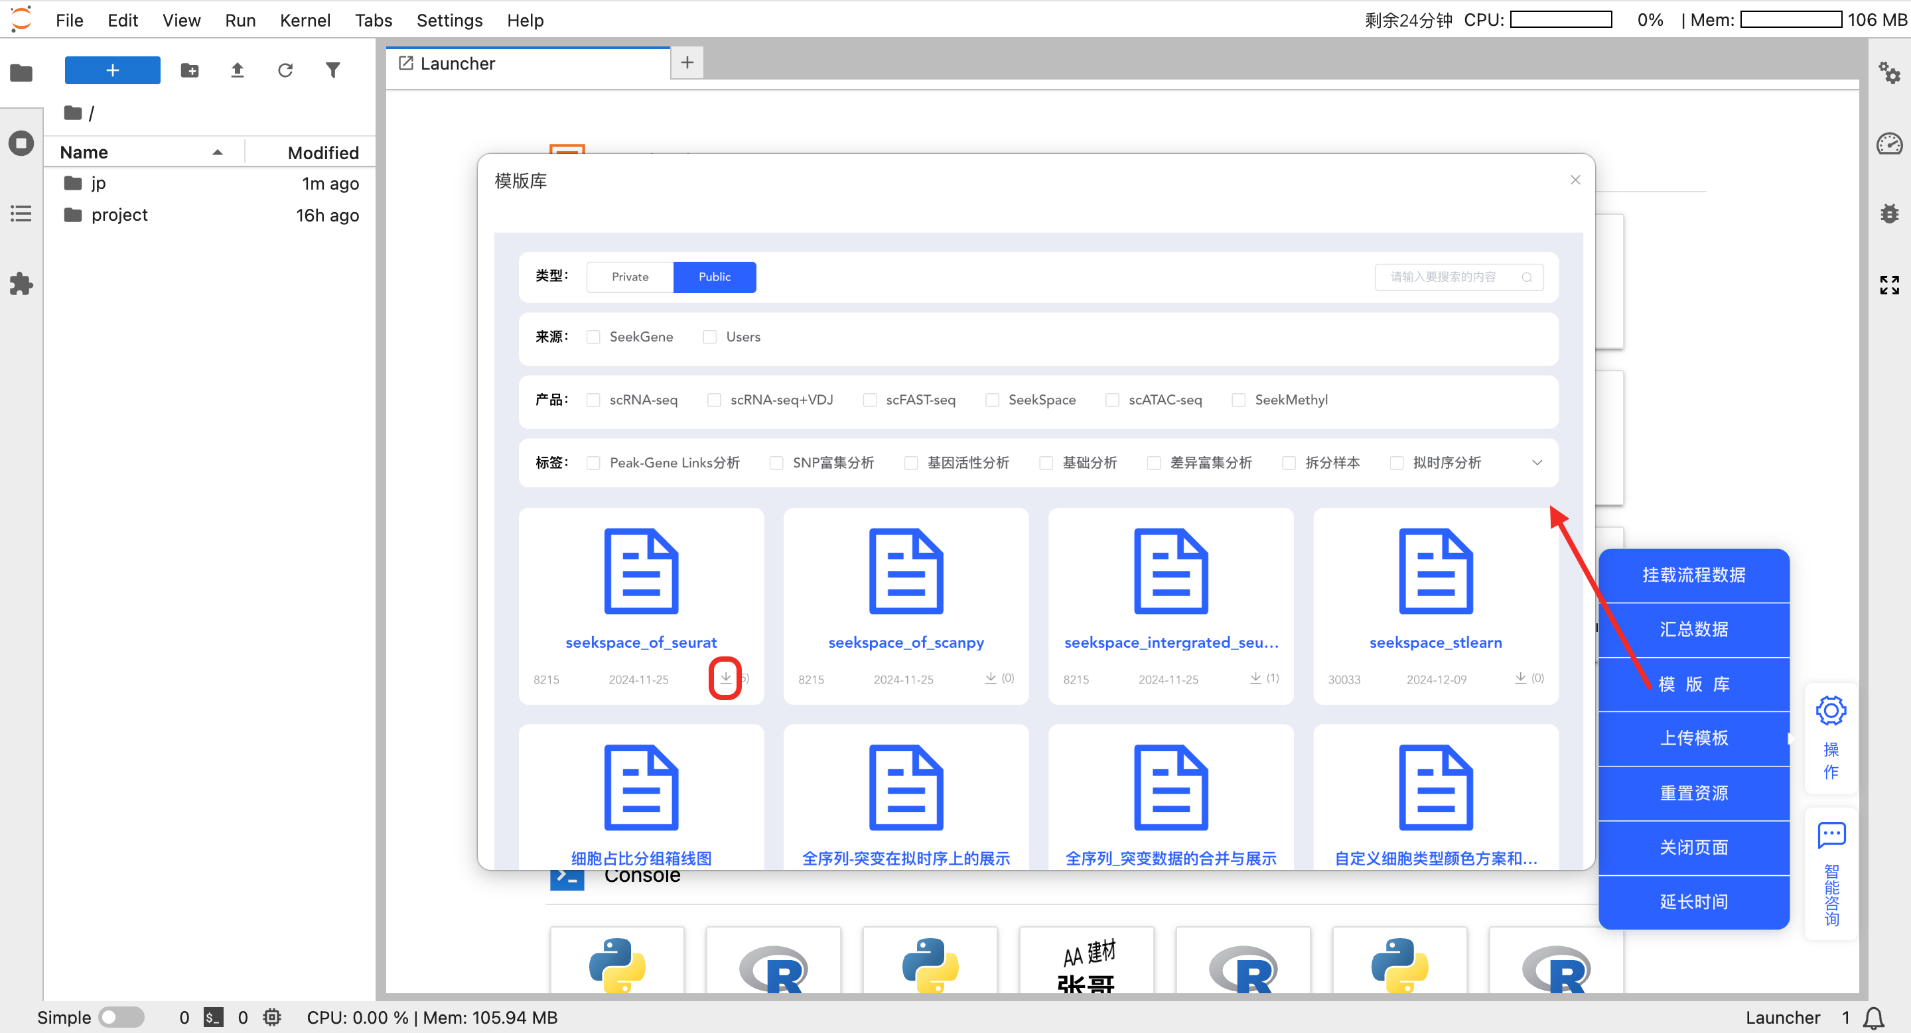Check the SeekGene source checkbox
This screenshot has width=1911, height=1033.
click(x=593, y=337)
